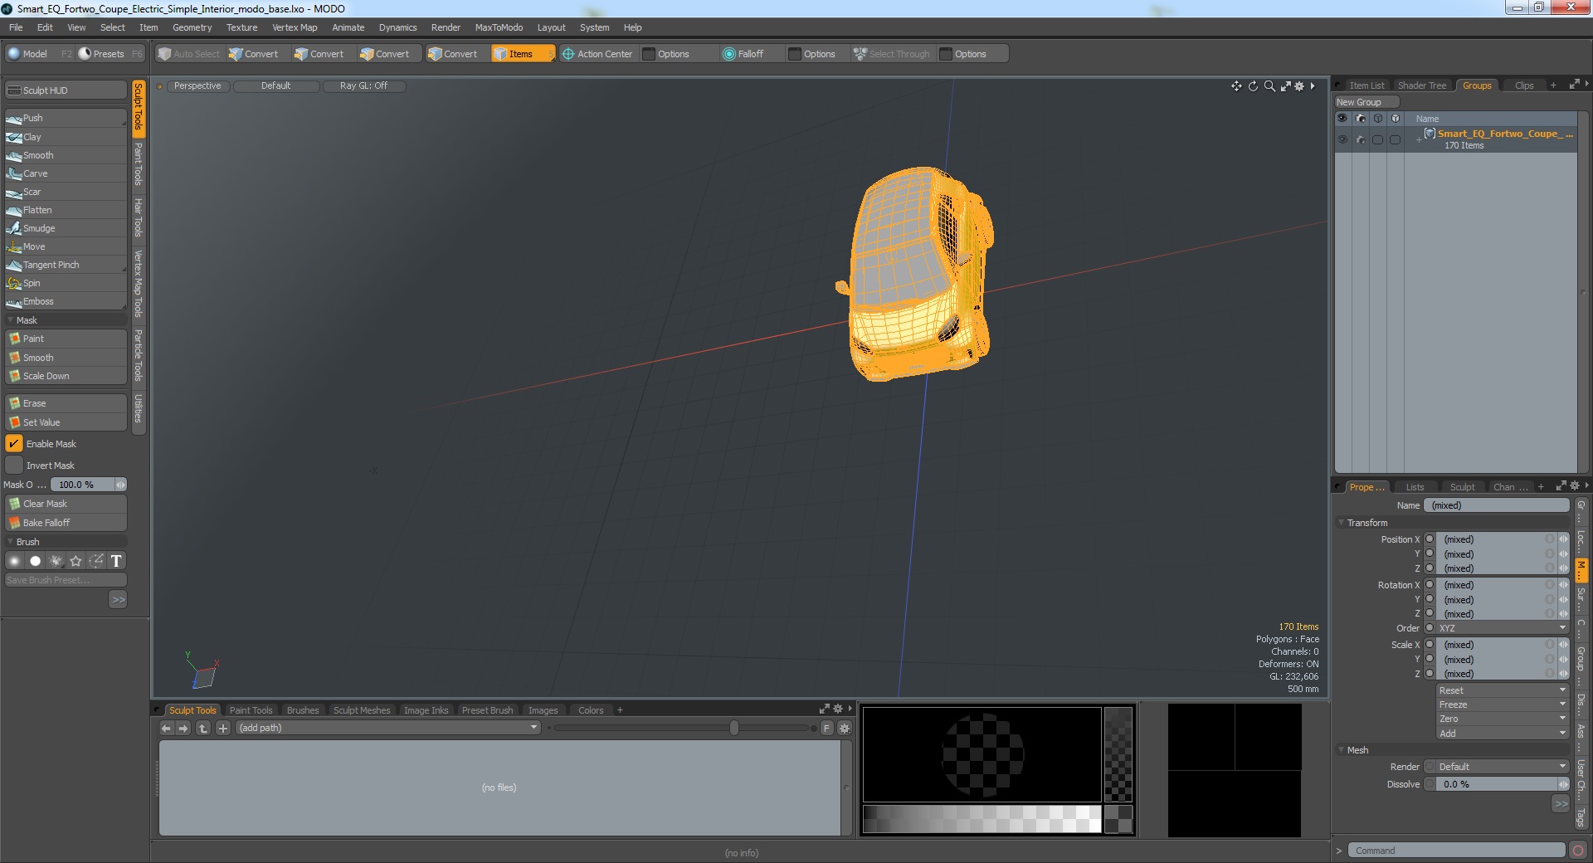Switch to the Shader Tree tab
The height and width of the screenshot is (863, 1593).
click(x=1421, y=85)
